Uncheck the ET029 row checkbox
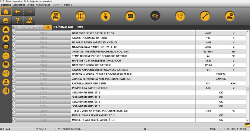This screenshot has height=131, width=250. pyautogui.click(x=14, y=120)
